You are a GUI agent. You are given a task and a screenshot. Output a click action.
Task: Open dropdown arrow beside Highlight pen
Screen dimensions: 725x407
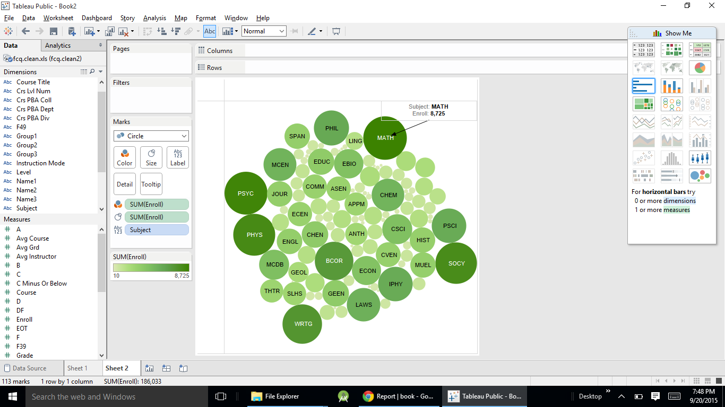click(x=321, y=31)
